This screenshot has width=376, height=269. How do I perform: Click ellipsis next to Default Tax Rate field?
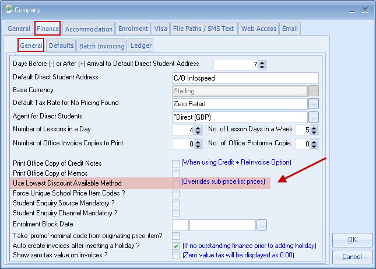314,104
